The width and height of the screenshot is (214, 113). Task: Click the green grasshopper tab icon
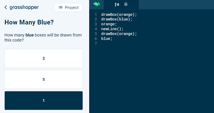pyautogui.click(x=97, y=4)
